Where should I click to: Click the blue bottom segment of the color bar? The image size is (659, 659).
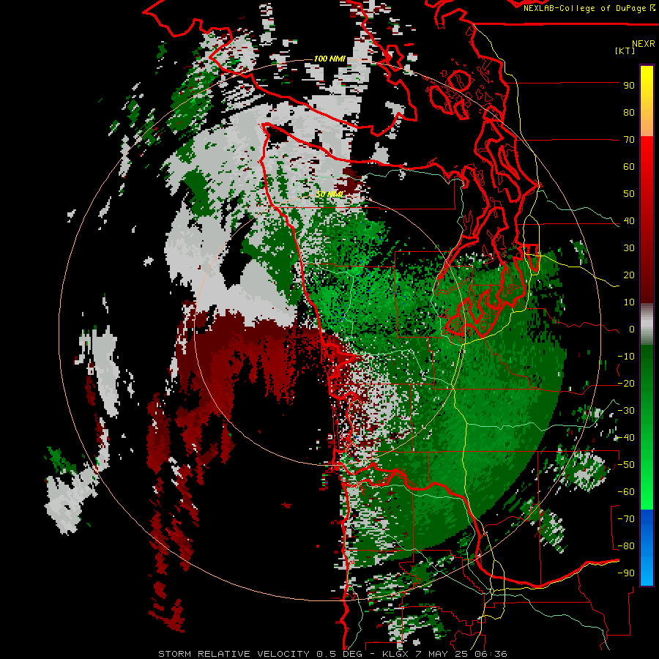[x=647, y=548]
